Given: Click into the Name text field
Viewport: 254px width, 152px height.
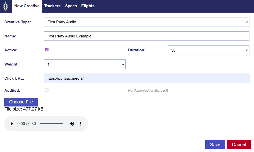Looking at the screenshot, I should tap(147, 36).
